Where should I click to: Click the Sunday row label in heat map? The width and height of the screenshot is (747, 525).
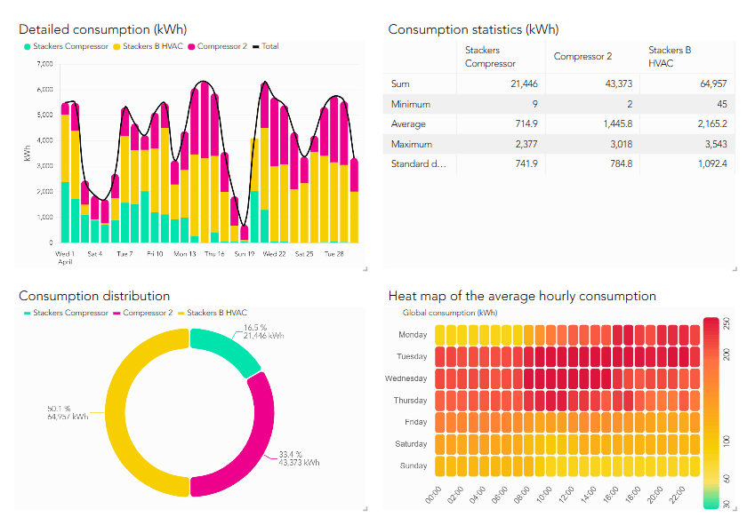(414, 465)
